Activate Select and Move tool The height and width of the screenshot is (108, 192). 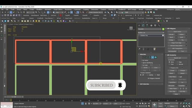point(48,12)
